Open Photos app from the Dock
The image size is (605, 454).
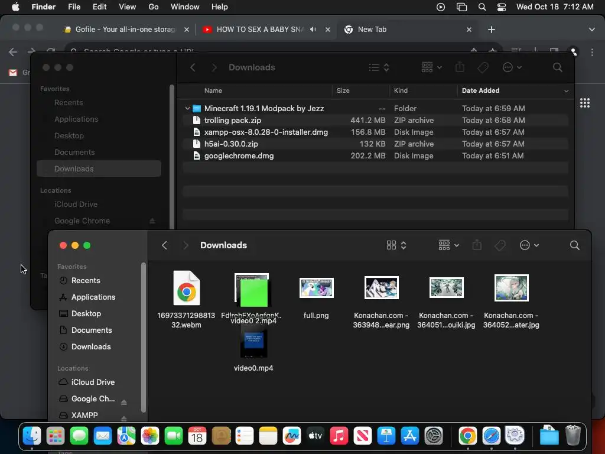[x=150, y=436]
